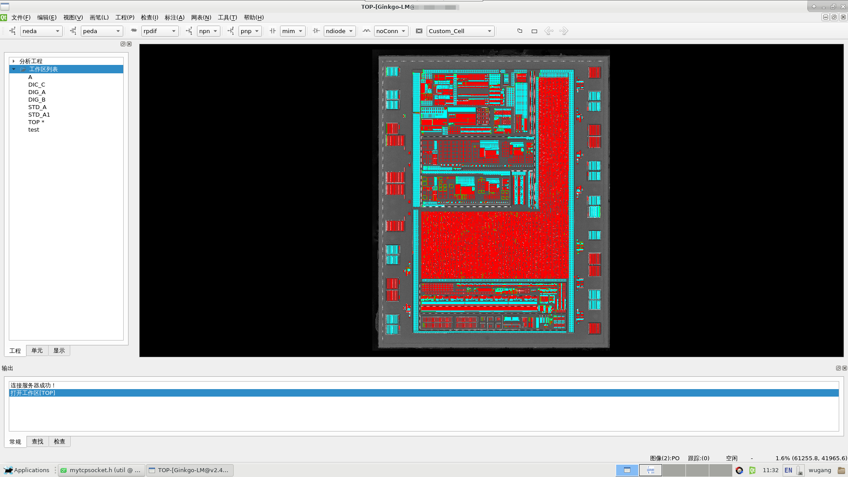Open the neda device dropdown
This screenshot has height=477, width=848.
41,31
